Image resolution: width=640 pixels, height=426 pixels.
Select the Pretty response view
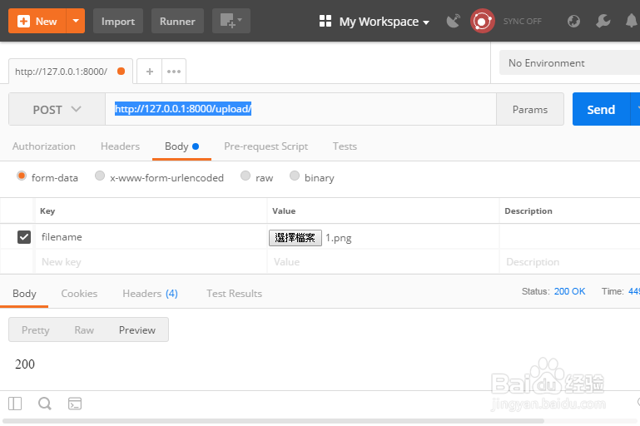[x=36, y=329]
